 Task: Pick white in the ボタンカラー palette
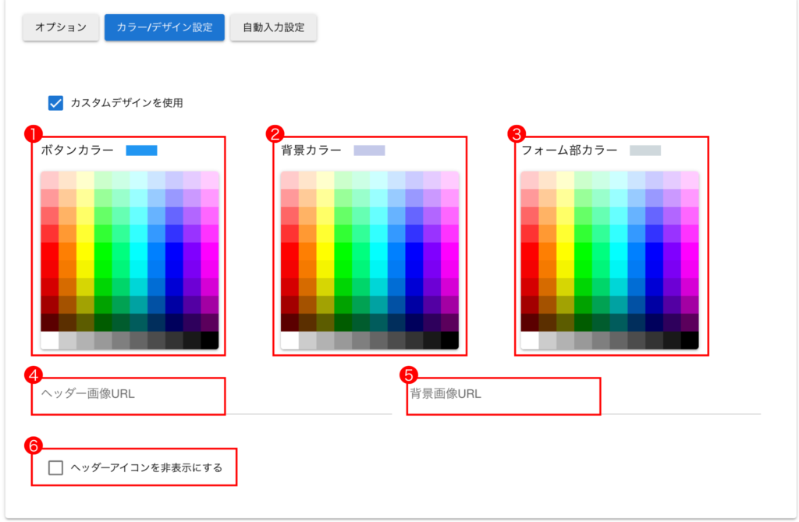pyautogui.click(x=49, y=340)
